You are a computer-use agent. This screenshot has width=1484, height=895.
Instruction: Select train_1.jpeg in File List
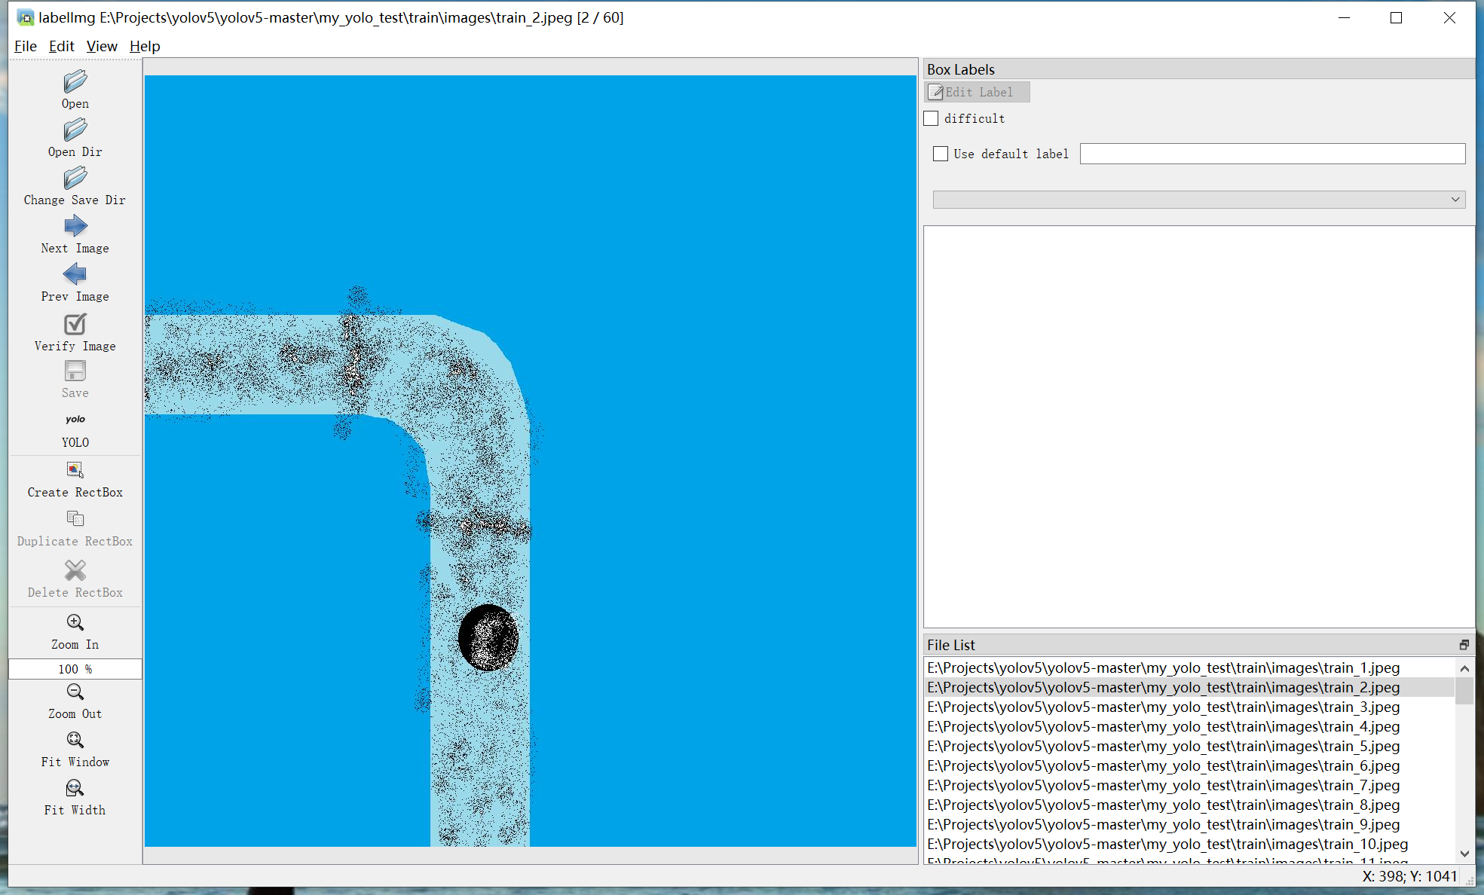click(x=1189, y=667)
